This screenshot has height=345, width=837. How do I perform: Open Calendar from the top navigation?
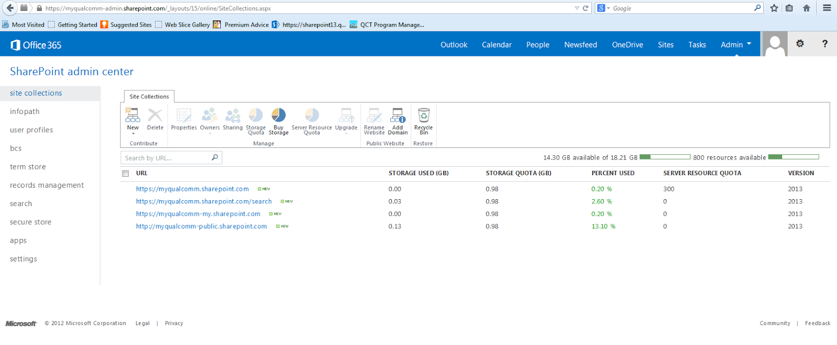[x=496, y=45]
